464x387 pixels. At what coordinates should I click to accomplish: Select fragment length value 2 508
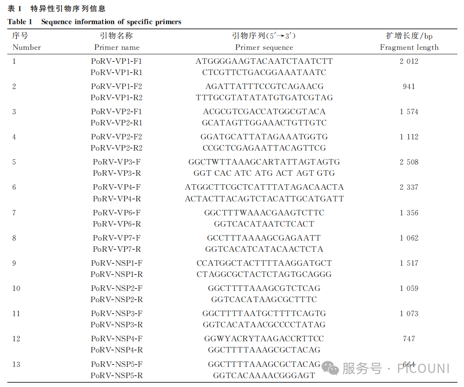point(409,162)
